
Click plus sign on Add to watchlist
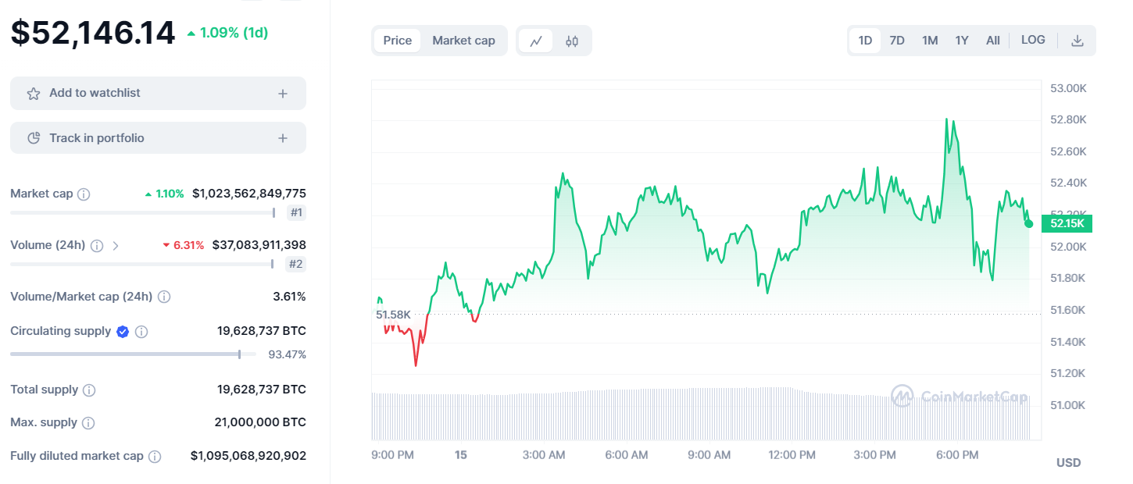[283, 94]
